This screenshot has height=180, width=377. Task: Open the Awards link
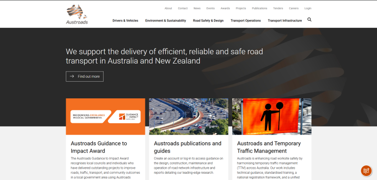(x=225, y=8)
